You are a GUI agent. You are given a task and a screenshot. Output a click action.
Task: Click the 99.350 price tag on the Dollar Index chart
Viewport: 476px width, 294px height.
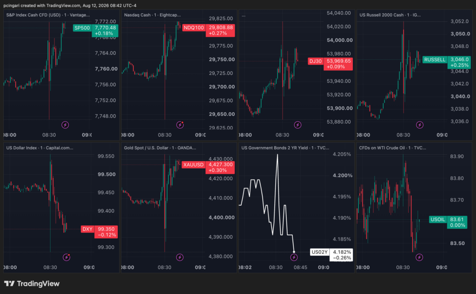tap(106, 232)
